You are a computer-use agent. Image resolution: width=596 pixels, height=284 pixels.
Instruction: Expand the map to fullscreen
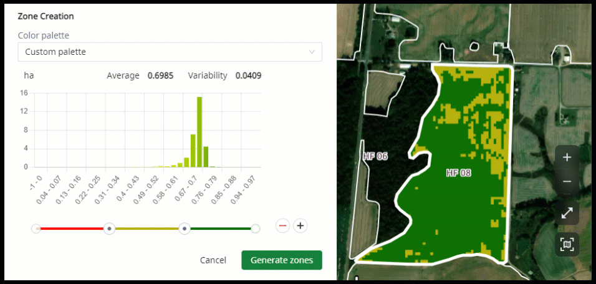tap(567, 213)
